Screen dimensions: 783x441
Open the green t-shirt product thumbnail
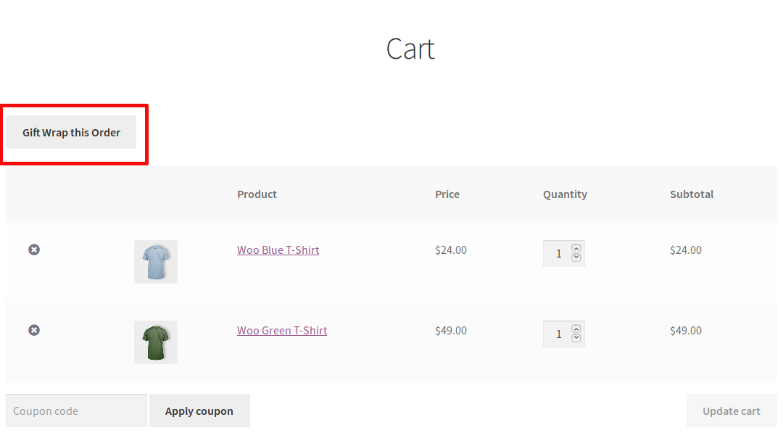point(156,342)
